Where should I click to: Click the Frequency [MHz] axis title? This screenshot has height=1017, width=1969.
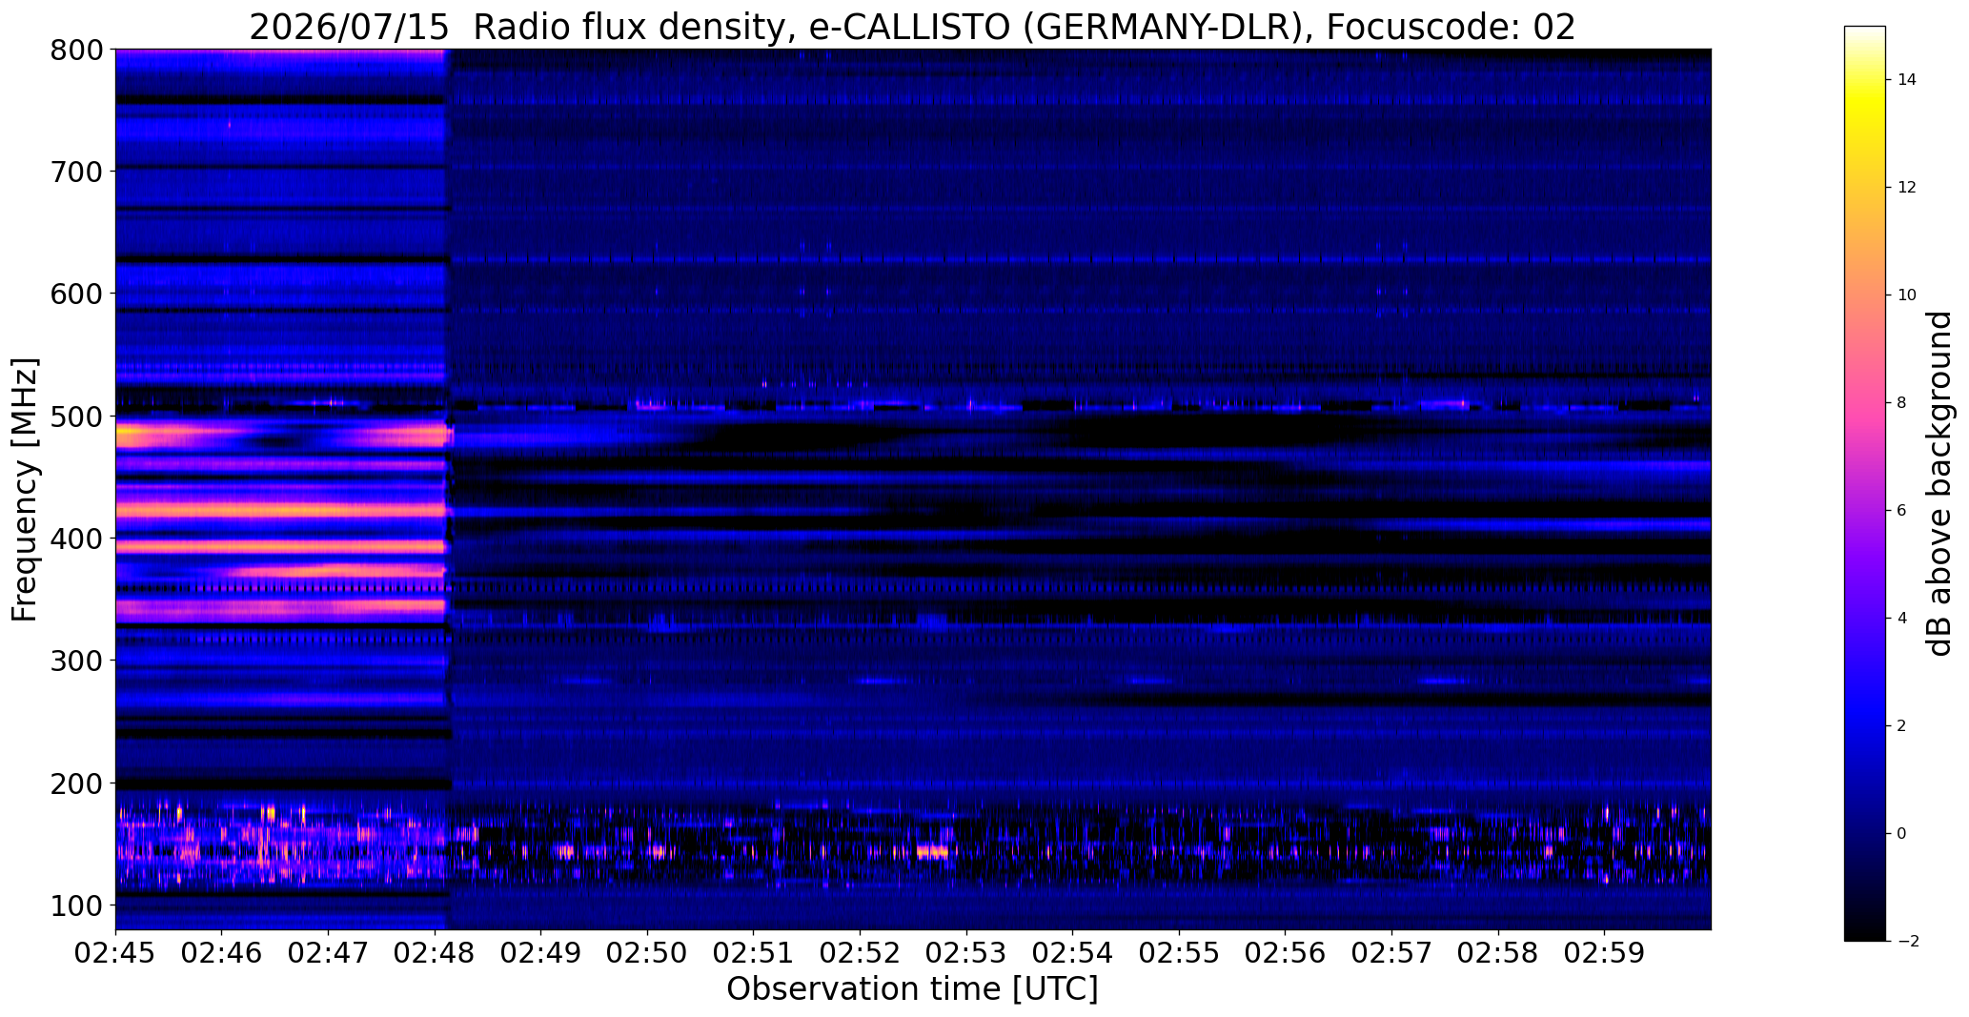click(x=25, y=490)
